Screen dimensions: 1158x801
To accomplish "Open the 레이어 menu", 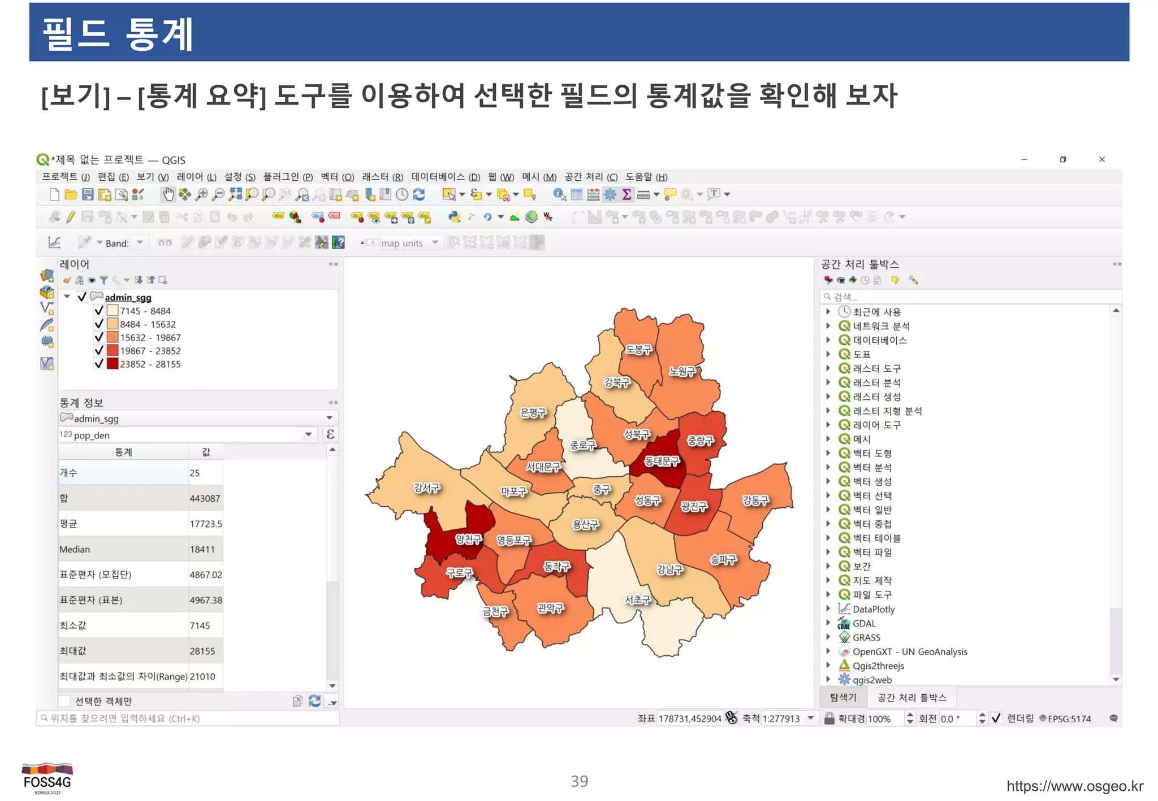I will (x=196, y=177).
